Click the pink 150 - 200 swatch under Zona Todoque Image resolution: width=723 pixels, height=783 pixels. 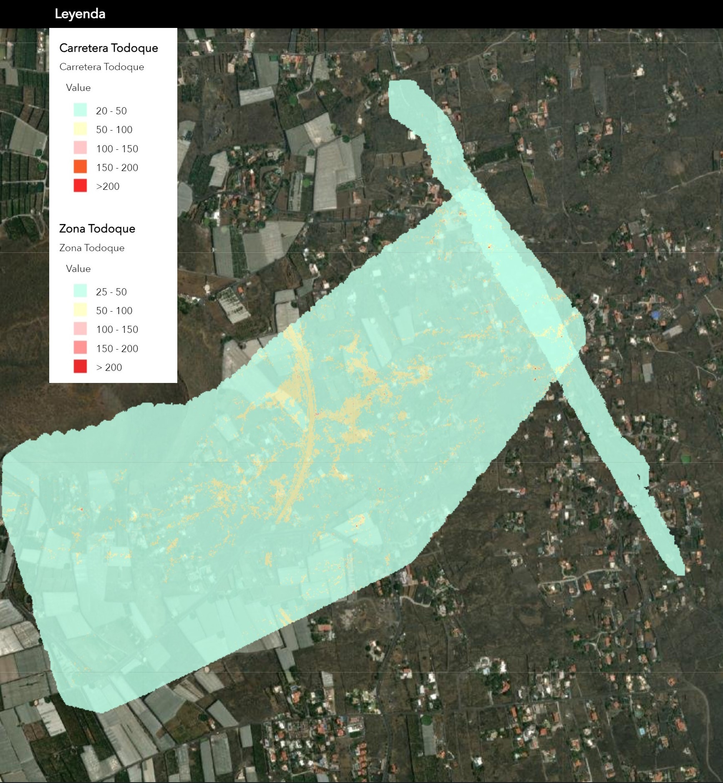click(x=80, y=347)
